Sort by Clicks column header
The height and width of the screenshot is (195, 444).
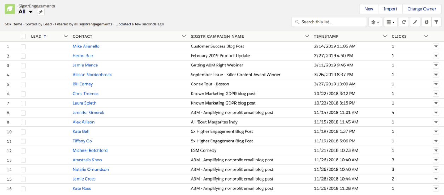[x=399, y=36]
